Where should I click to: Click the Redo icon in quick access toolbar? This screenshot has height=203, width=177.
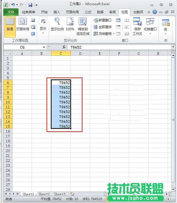coord(21,5)
